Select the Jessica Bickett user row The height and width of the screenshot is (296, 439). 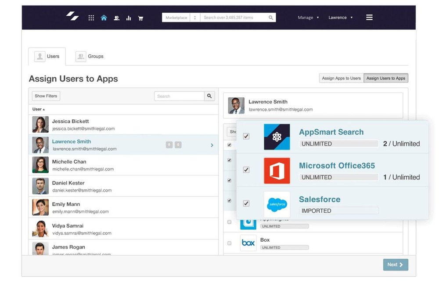[x=123, y=125]
